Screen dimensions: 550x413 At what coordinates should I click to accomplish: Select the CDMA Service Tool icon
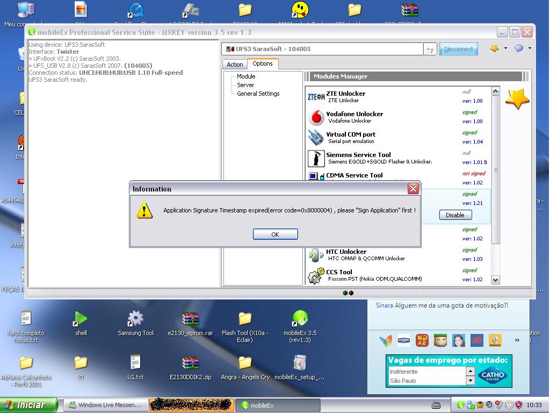point(316,176)
